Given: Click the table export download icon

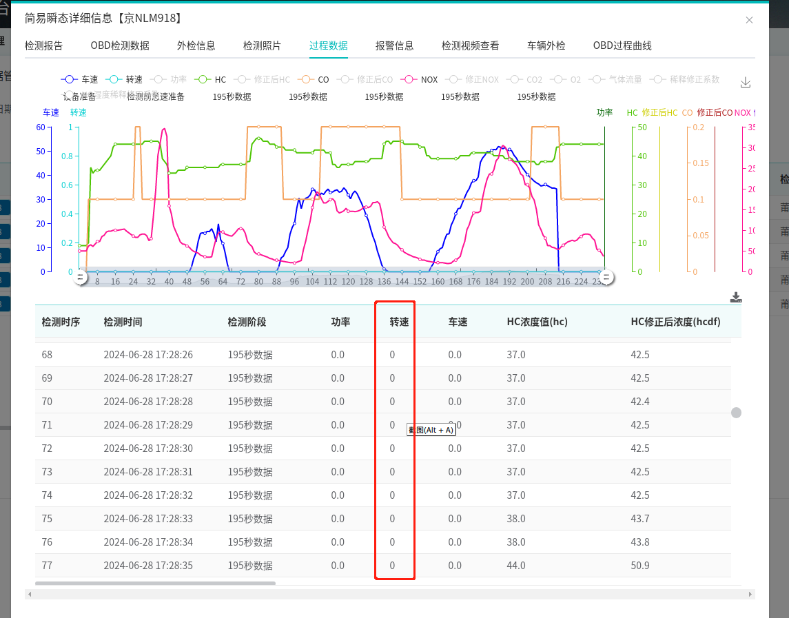Looking at the screenshot, I should coord(736,298).
